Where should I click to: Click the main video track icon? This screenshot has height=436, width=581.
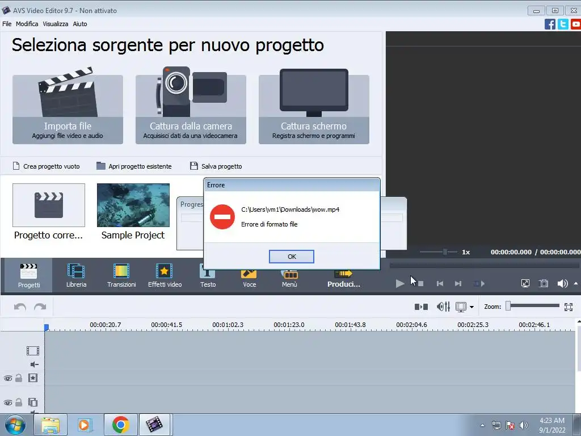point(32,351)
